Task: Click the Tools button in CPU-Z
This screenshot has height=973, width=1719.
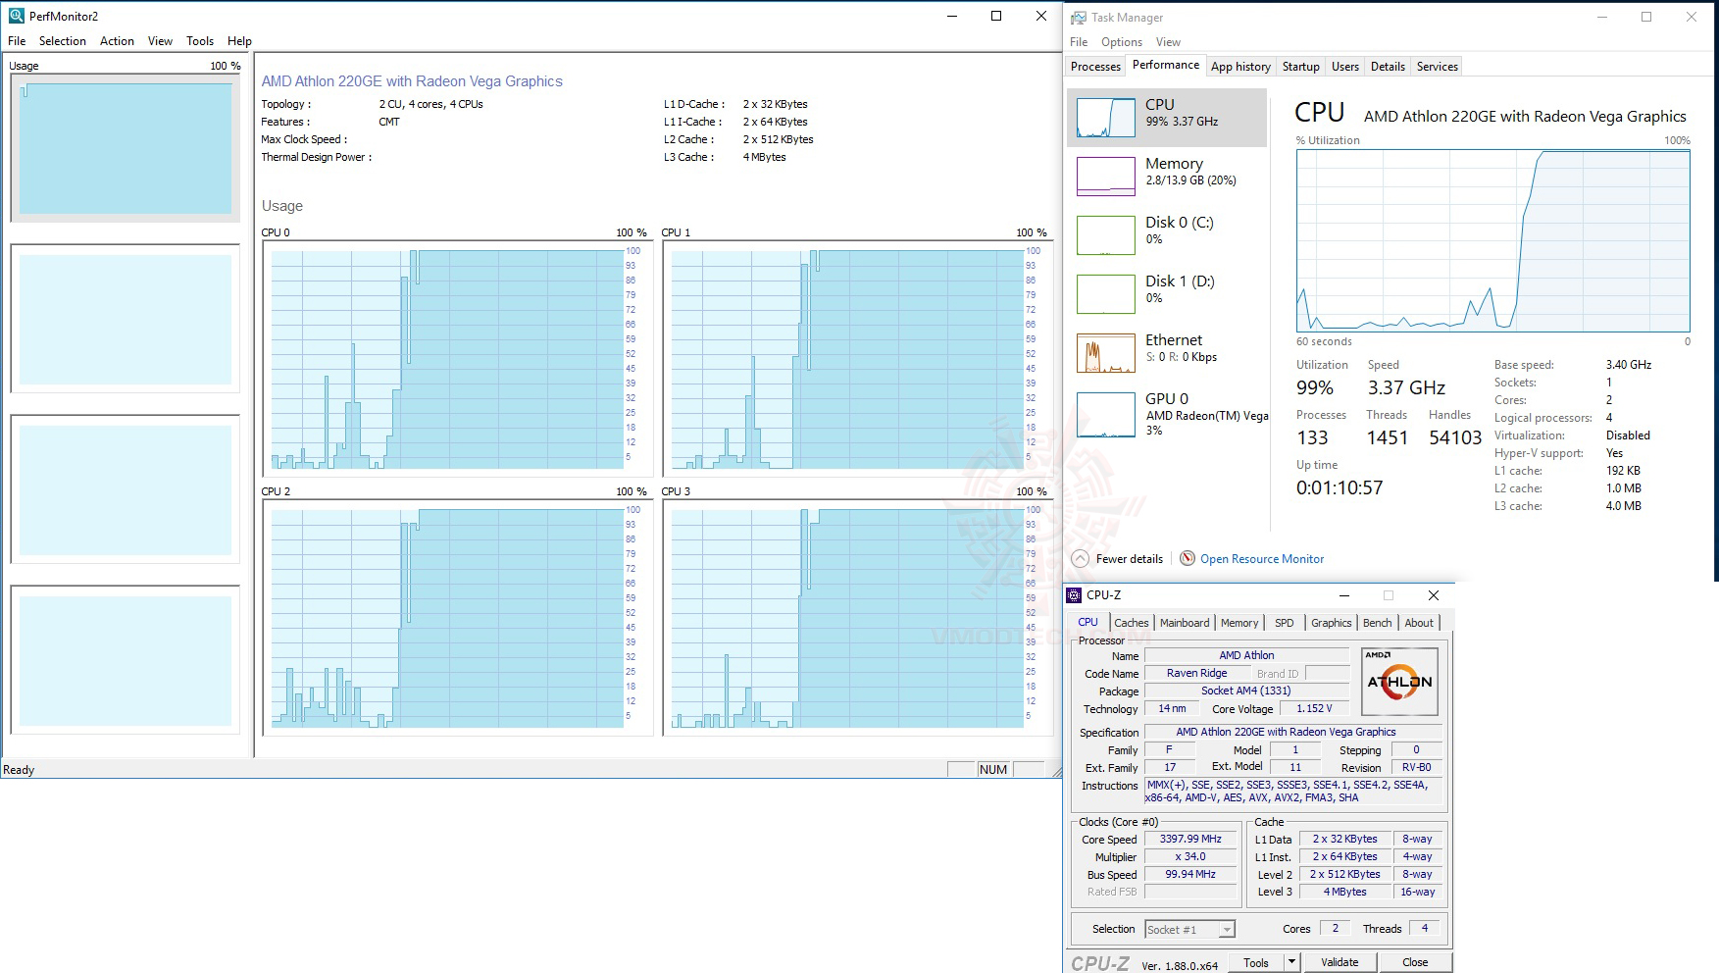Action: tap(1256, 962)
